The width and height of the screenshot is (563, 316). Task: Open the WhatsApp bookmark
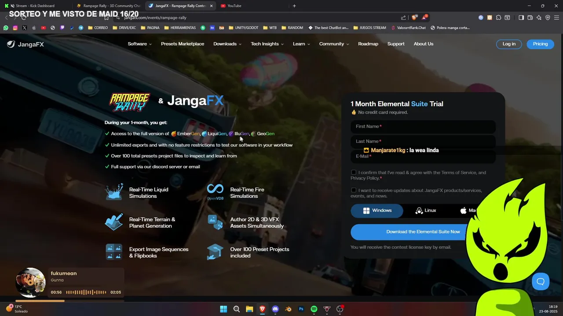[x=6, y=28]
